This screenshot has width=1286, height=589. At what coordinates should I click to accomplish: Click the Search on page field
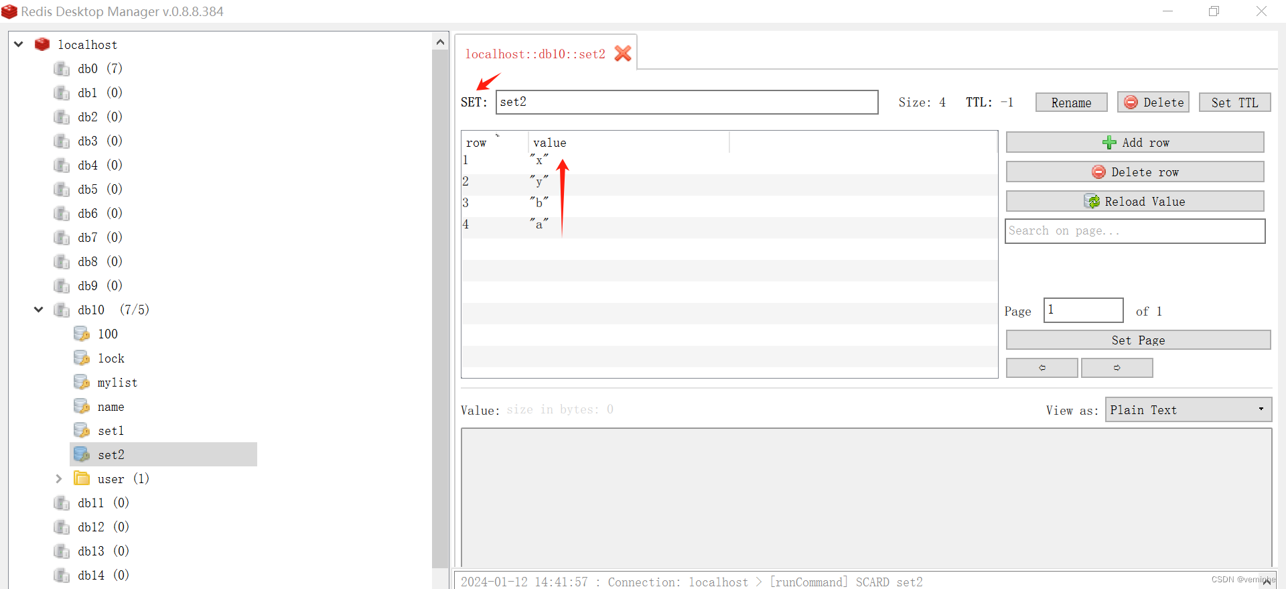coord(1135,231)
